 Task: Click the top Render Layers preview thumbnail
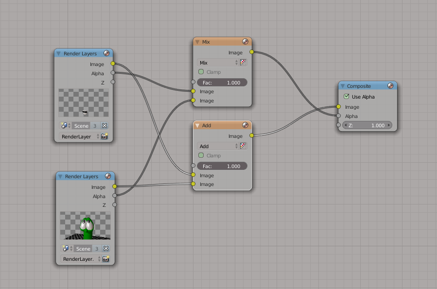84,103
